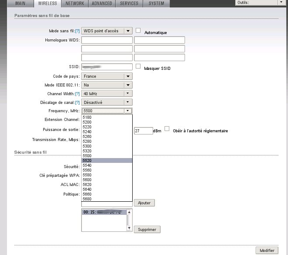This screenshot has width=288, height=255.
Task: Select frequency 5300 in the list
Action: [x=107, y=146]
